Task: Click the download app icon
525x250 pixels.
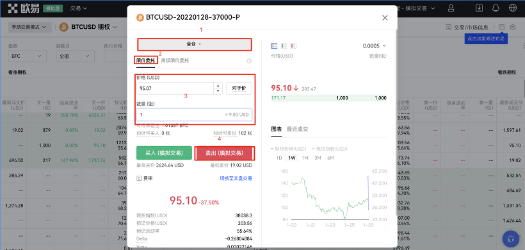Action: pos(480,8)
